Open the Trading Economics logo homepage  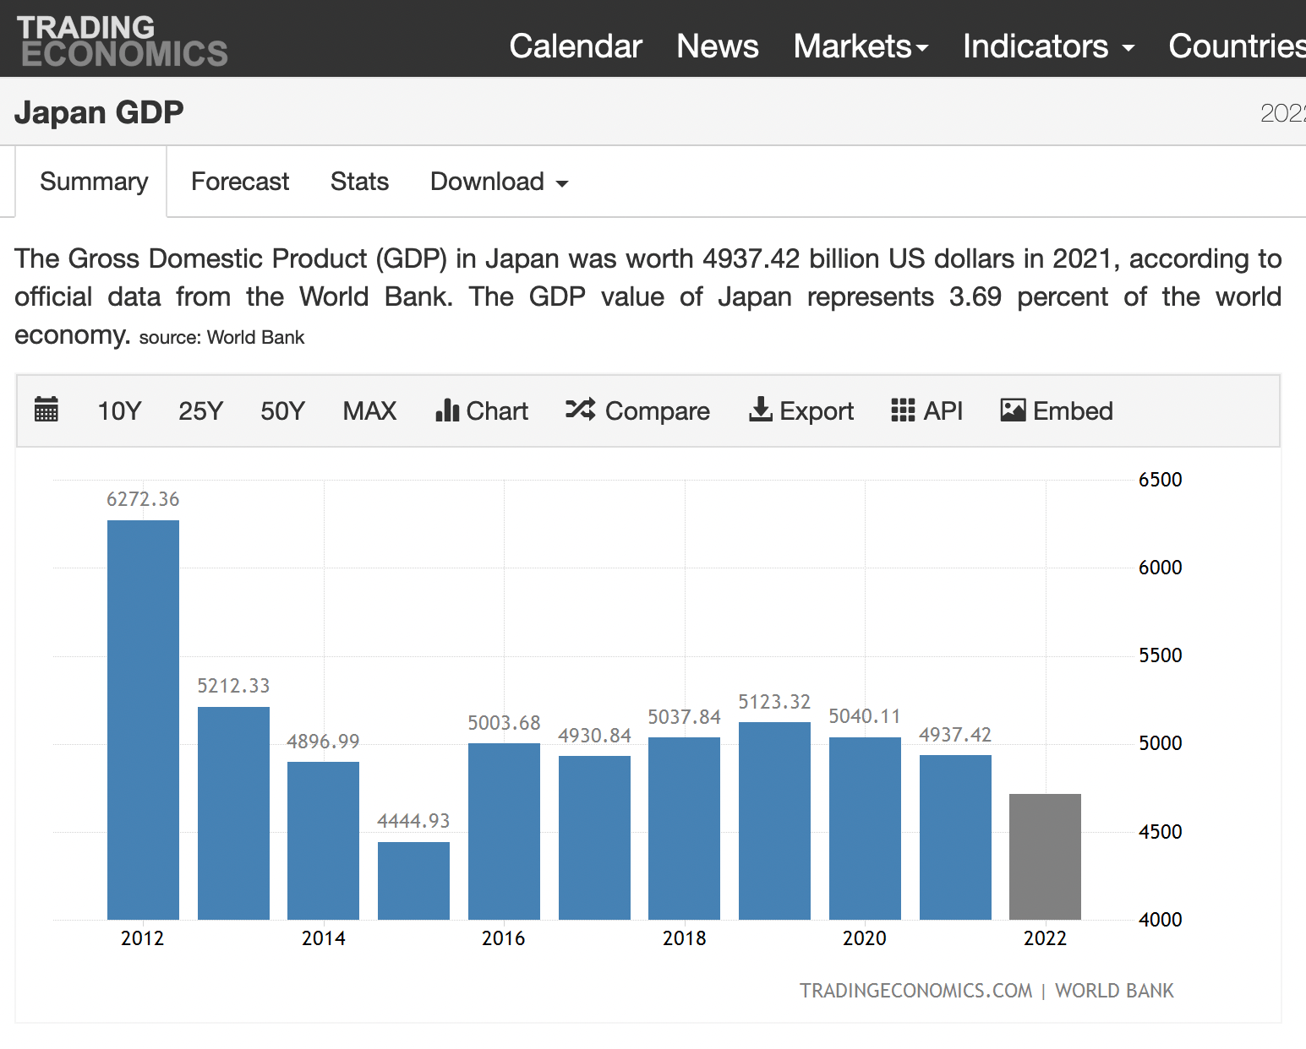pos(123,41)
